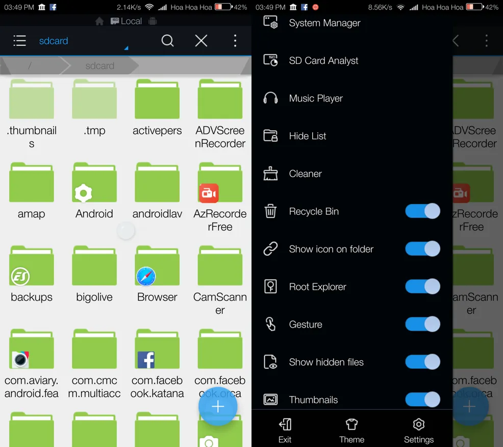Select the root slash breadcrumb
This screenshot has width=503, height=447.
click(x=30, y=66)
